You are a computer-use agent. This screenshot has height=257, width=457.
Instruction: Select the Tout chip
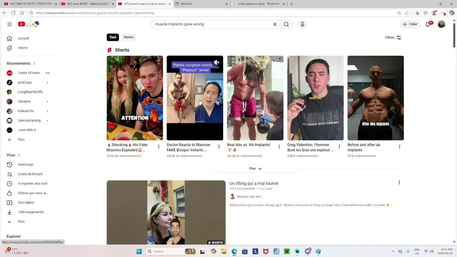click(x=113, y=37)
